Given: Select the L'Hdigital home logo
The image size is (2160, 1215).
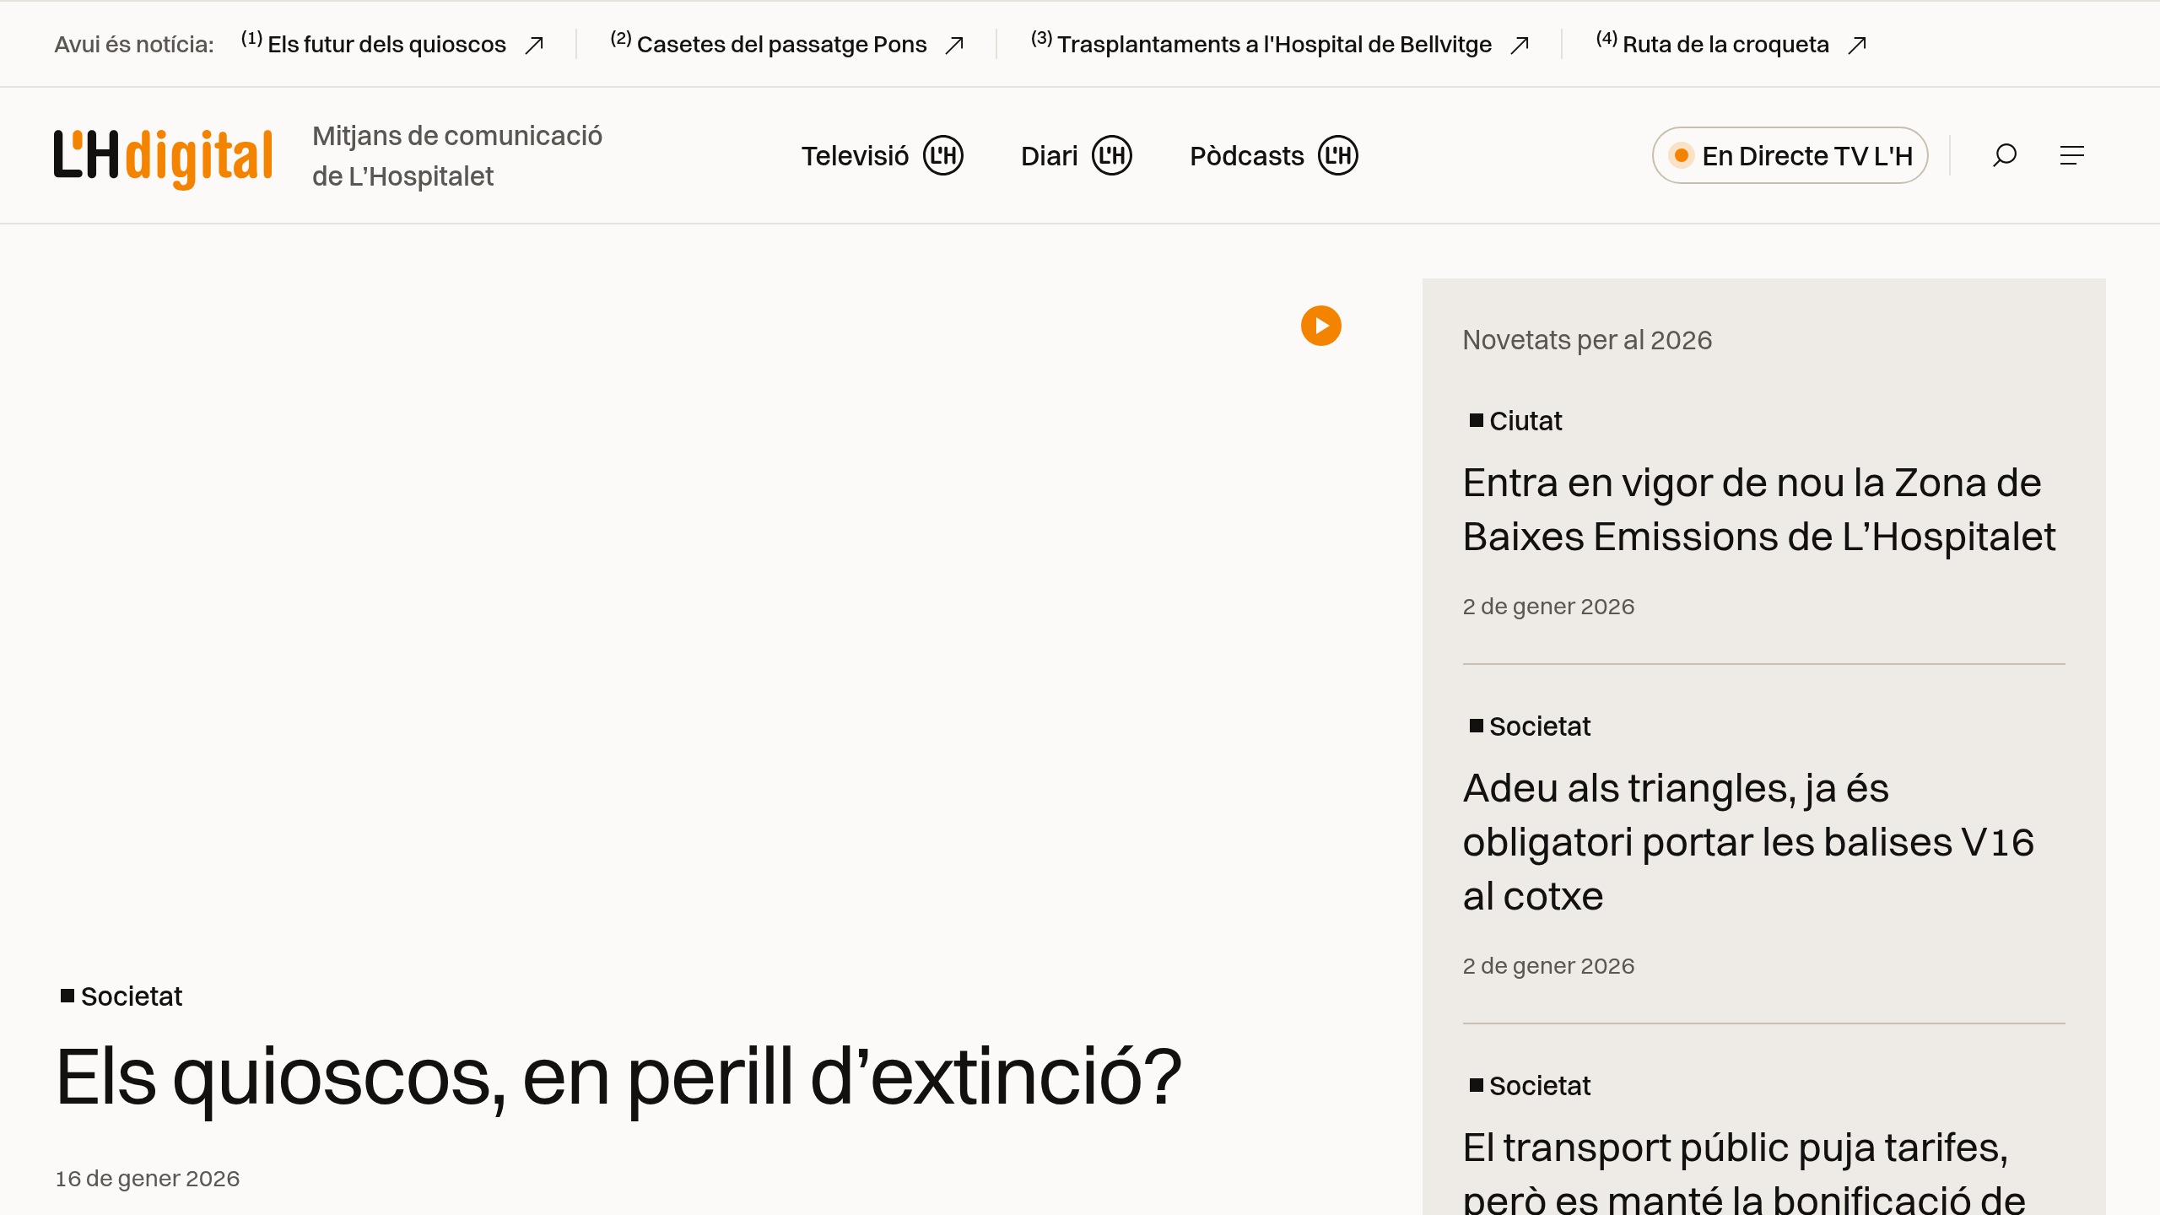Looking at the screenshot, I should coord(163,155).
